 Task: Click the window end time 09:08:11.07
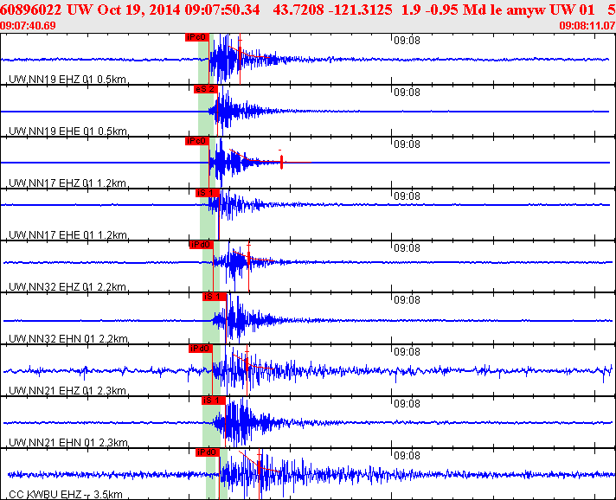(x=587, y=26)
